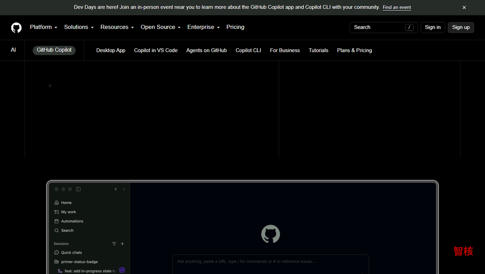Expand the Enterprise menu
Image resolution: width=485 pixels, height=274 pixels.
click(x=203, y=27)
